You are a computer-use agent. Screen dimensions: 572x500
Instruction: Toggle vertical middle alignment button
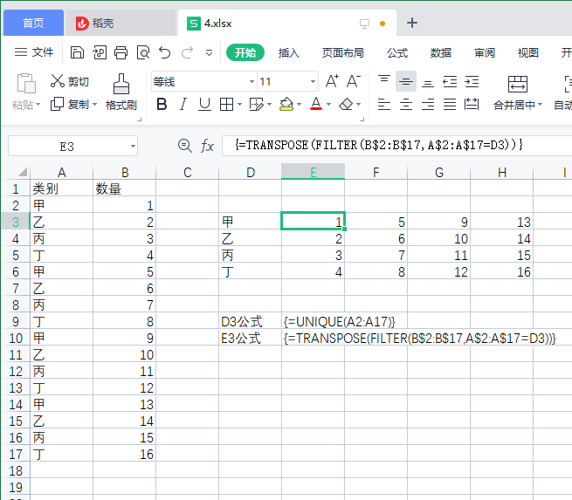[x=406, y=81]
